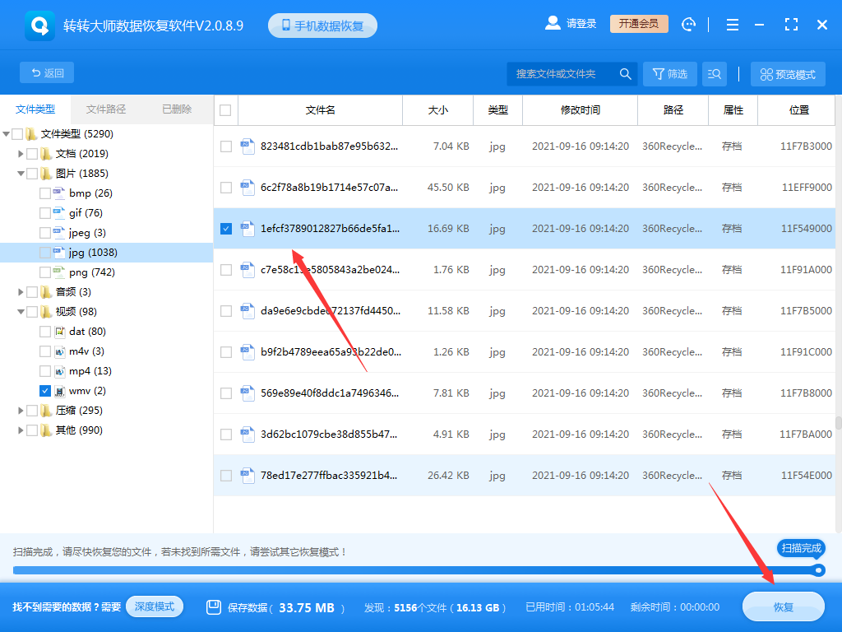Open 手机数据恢复 phone recovery
This screenshot has width=842, height=632.
pyautogui.click(x=322, y=25)
